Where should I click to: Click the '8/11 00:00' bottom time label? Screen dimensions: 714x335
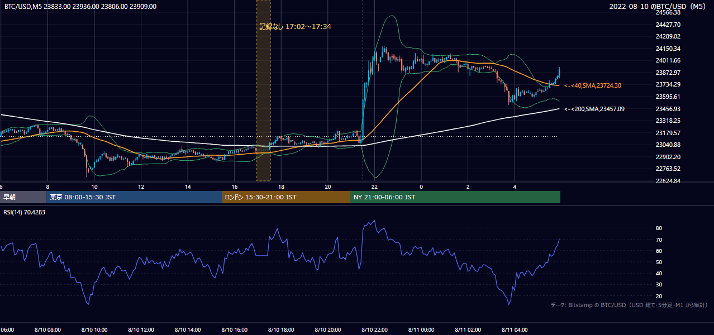421,329
